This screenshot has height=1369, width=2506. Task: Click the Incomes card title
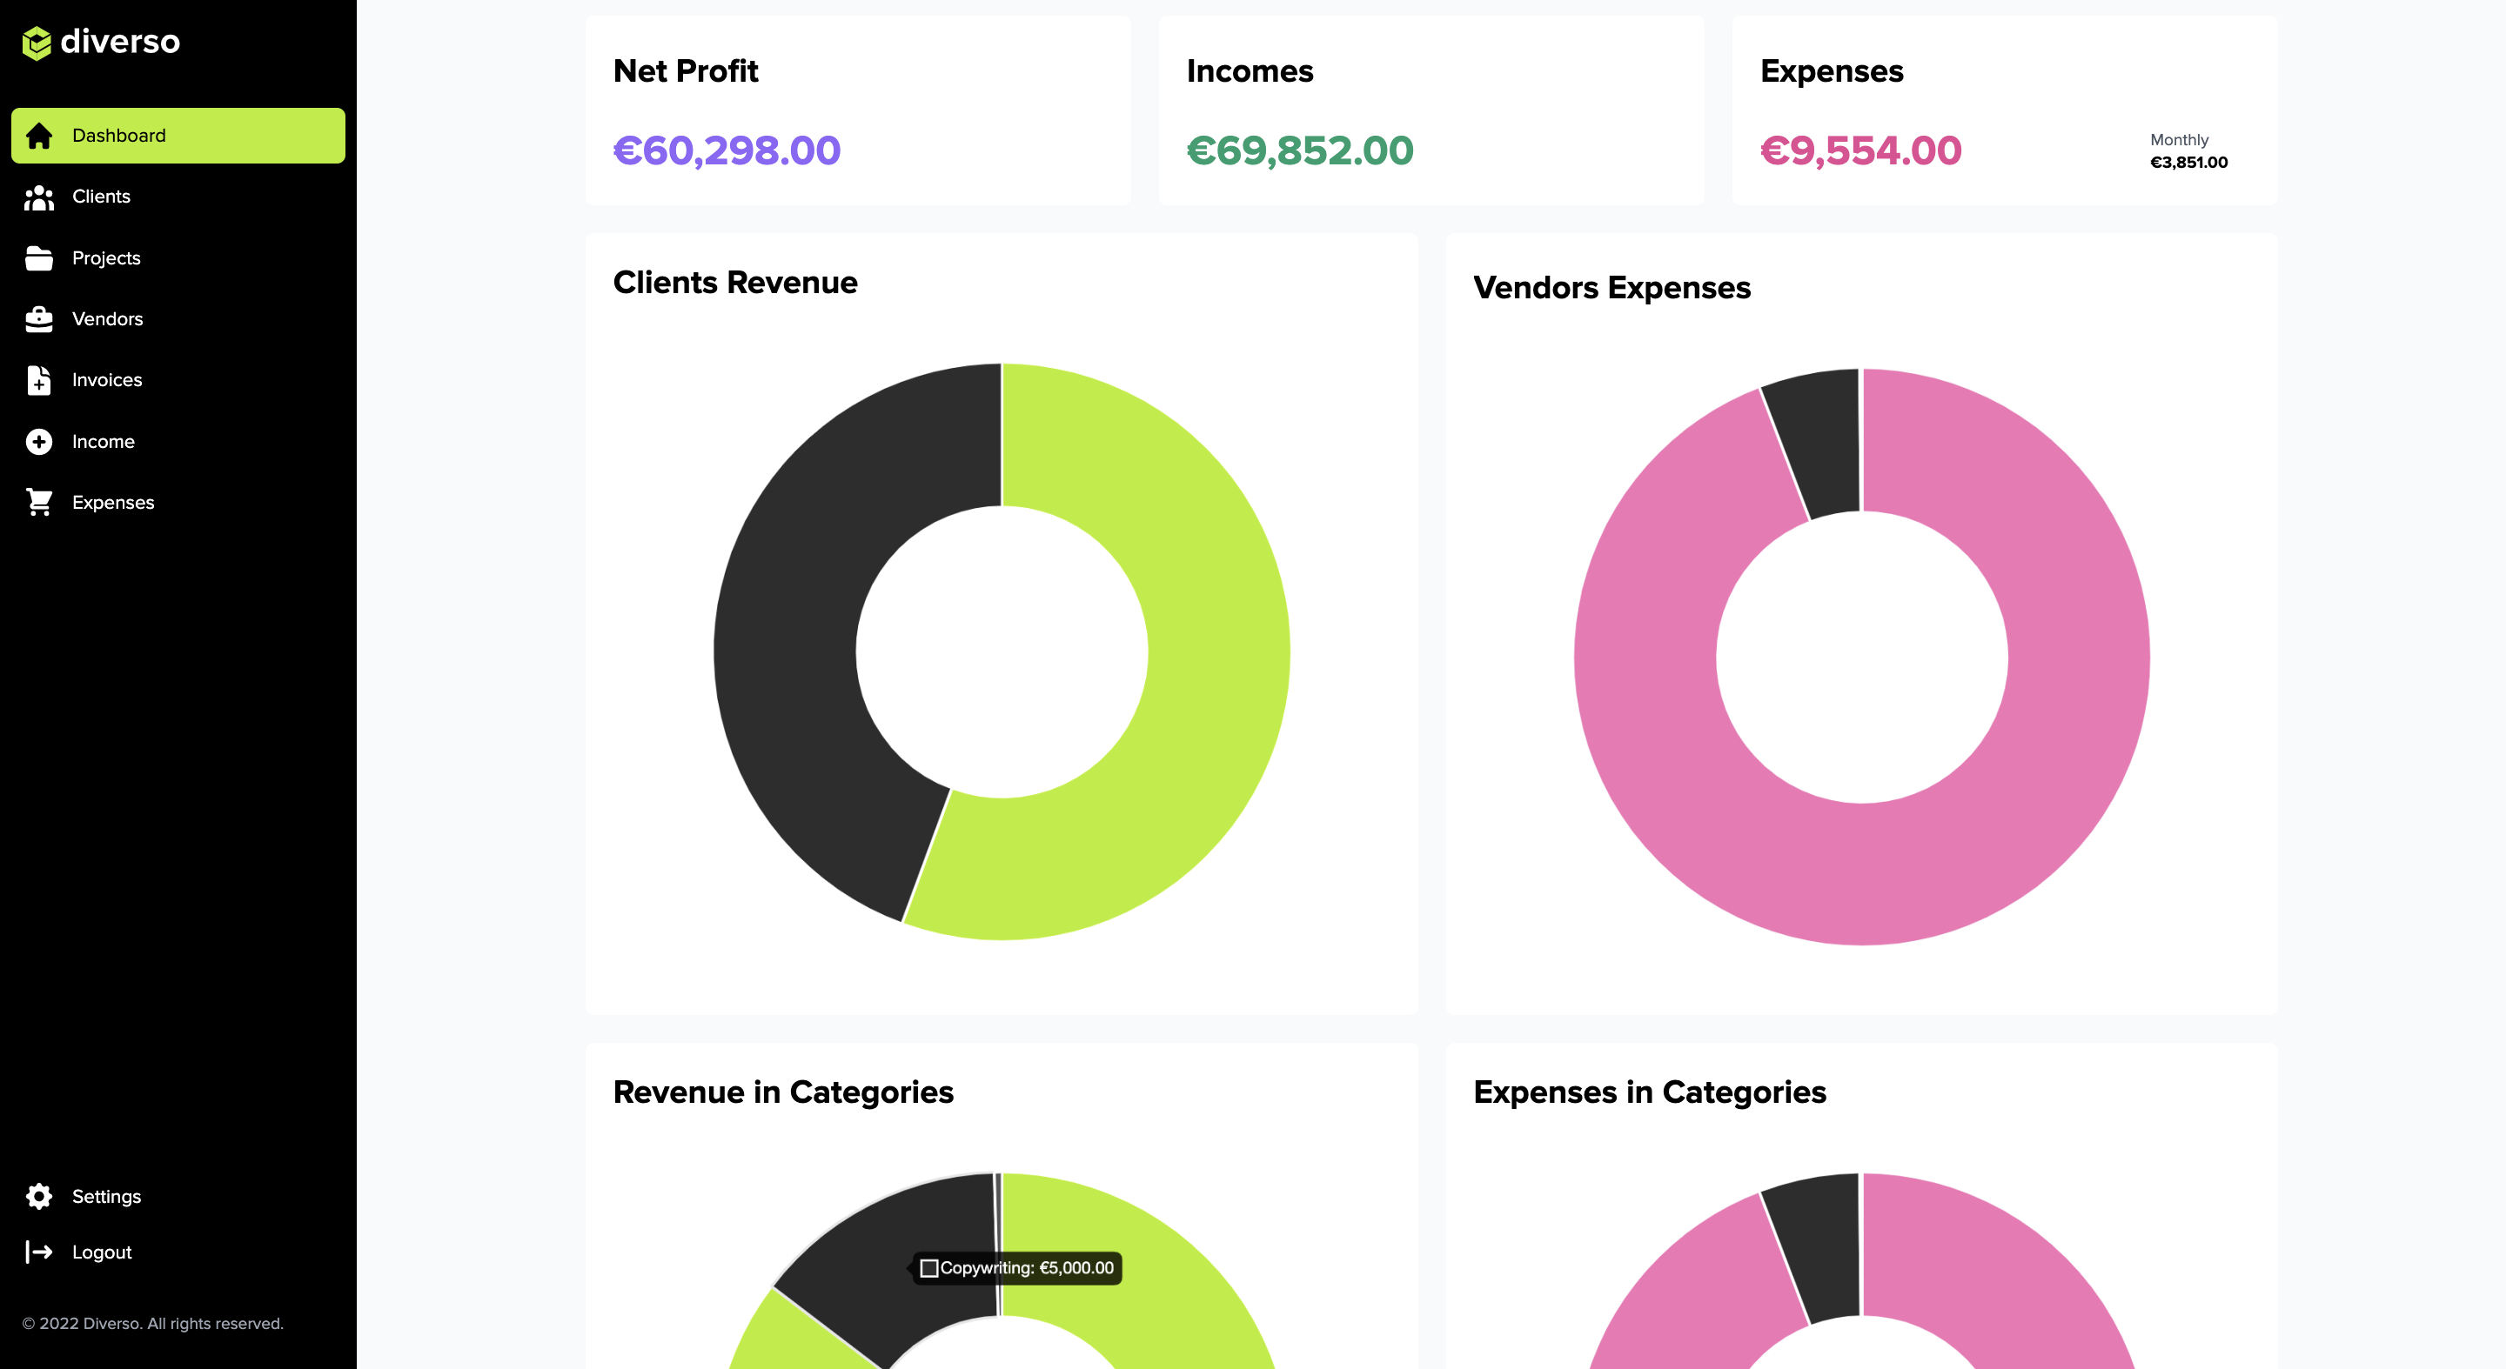tap(1250, 71)
